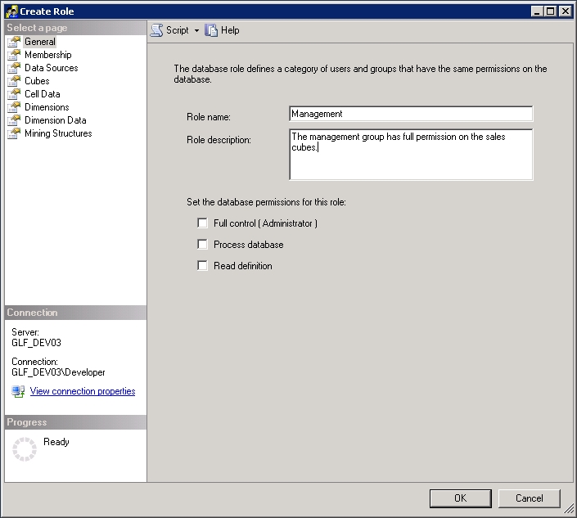Click the Mining Structures page icon
577x518 pixels.
click(x=14, y=133)
